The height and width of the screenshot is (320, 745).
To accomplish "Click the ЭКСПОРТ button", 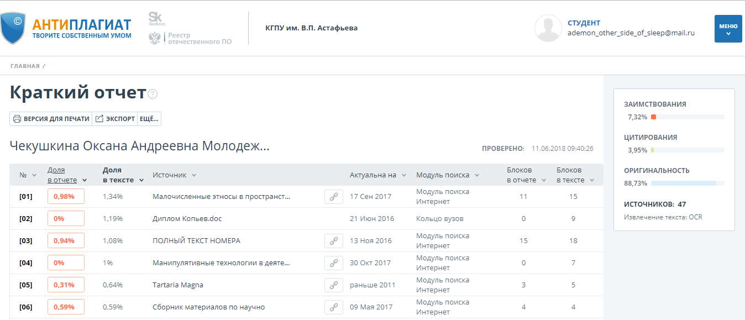I will point(115,119).
